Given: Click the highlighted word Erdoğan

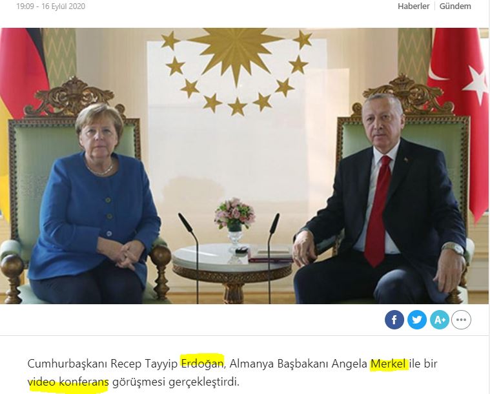Looking at the screenshot, I should tap(203, 364).
